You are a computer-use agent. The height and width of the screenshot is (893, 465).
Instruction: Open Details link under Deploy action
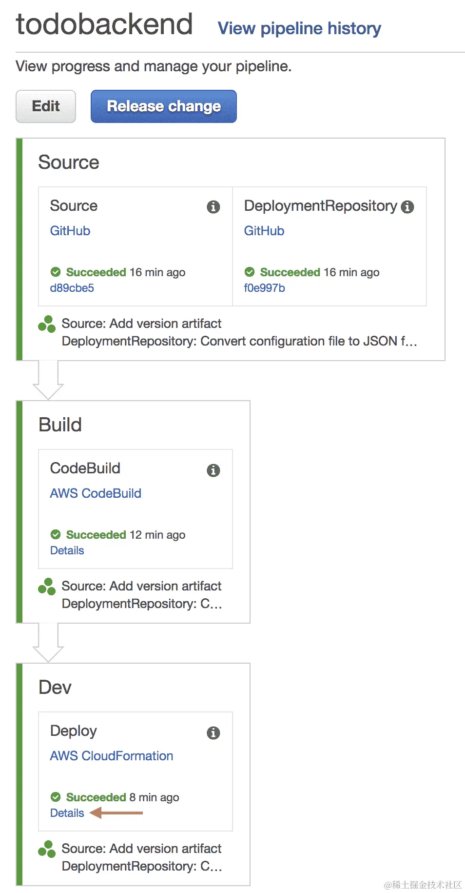[x=67, y=813]
